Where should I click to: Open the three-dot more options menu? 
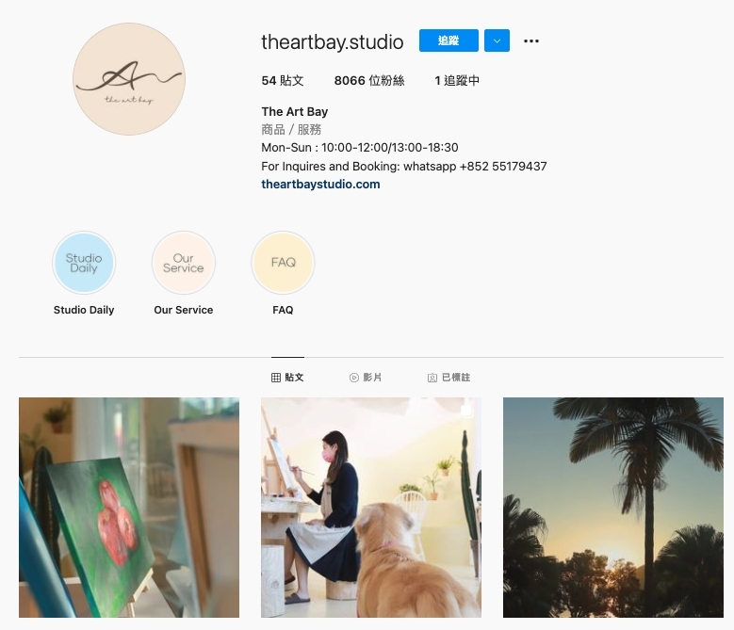click(530, 41)
